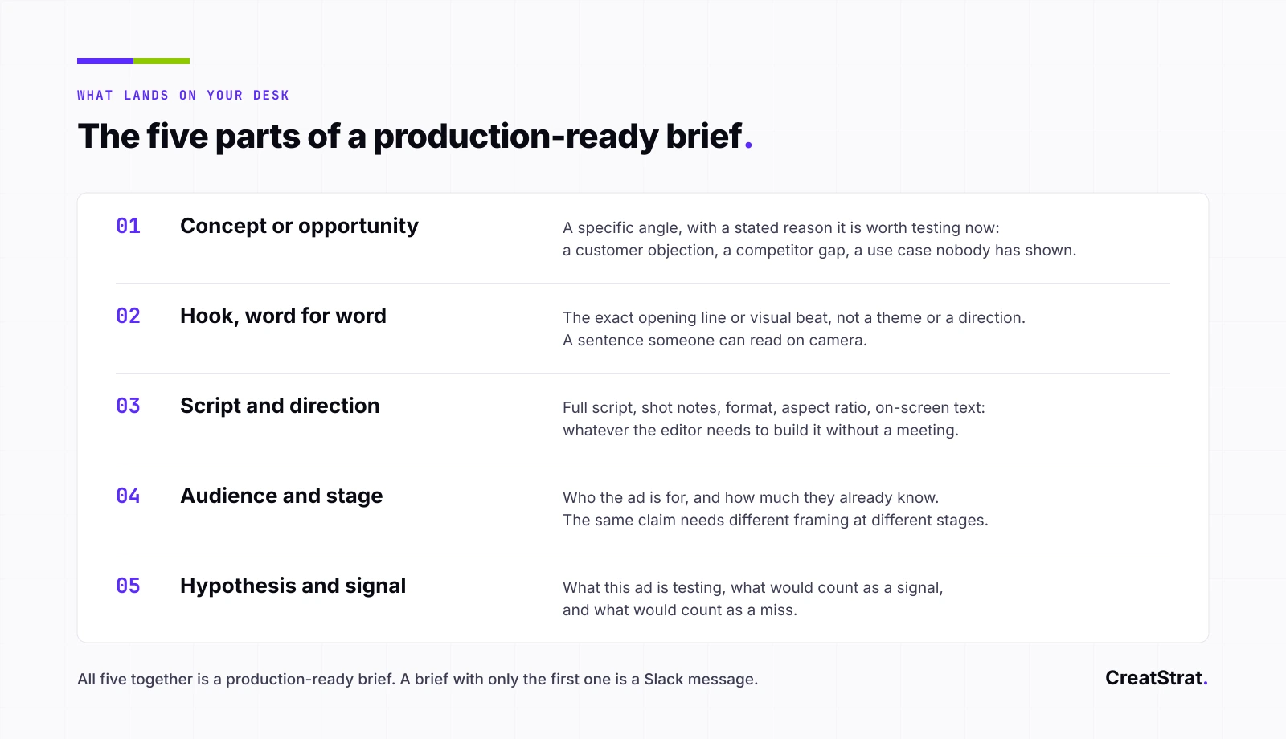Click the purple accent bar segment

105,61
